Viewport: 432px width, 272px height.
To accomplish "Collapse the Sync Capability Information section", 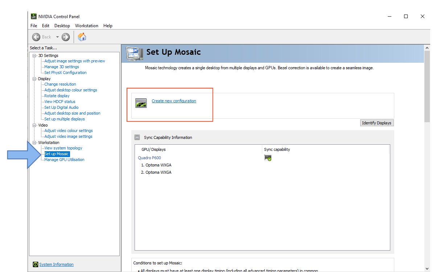I will (137, 137).
